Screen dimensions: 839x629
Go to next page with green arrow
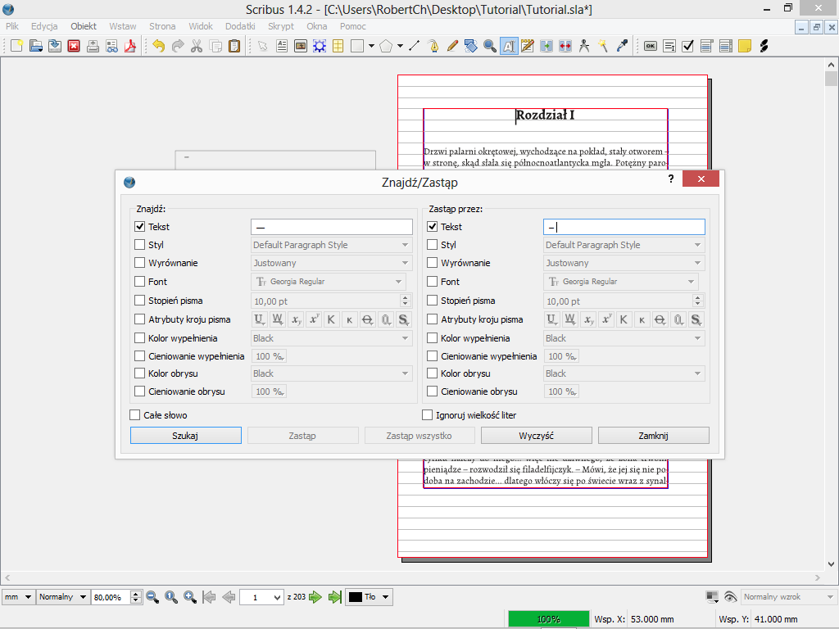(315, 597)
